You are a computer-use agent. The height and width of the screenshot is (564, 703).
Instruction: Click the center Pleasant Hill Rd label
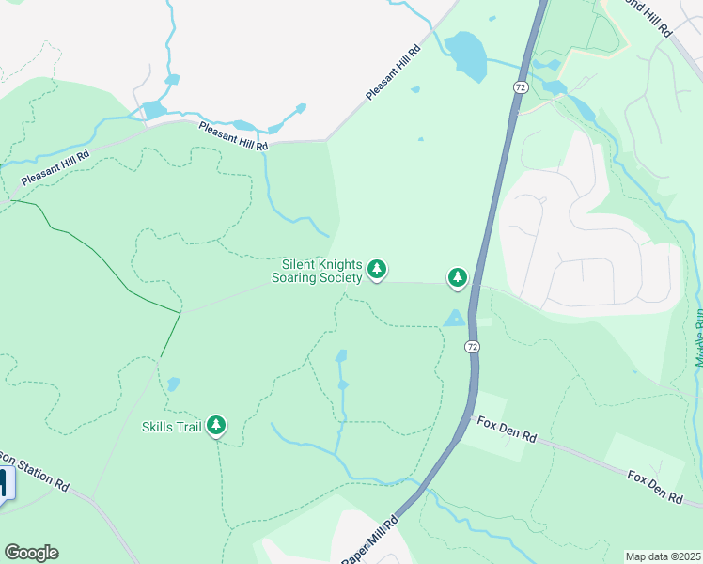point(233,136)
